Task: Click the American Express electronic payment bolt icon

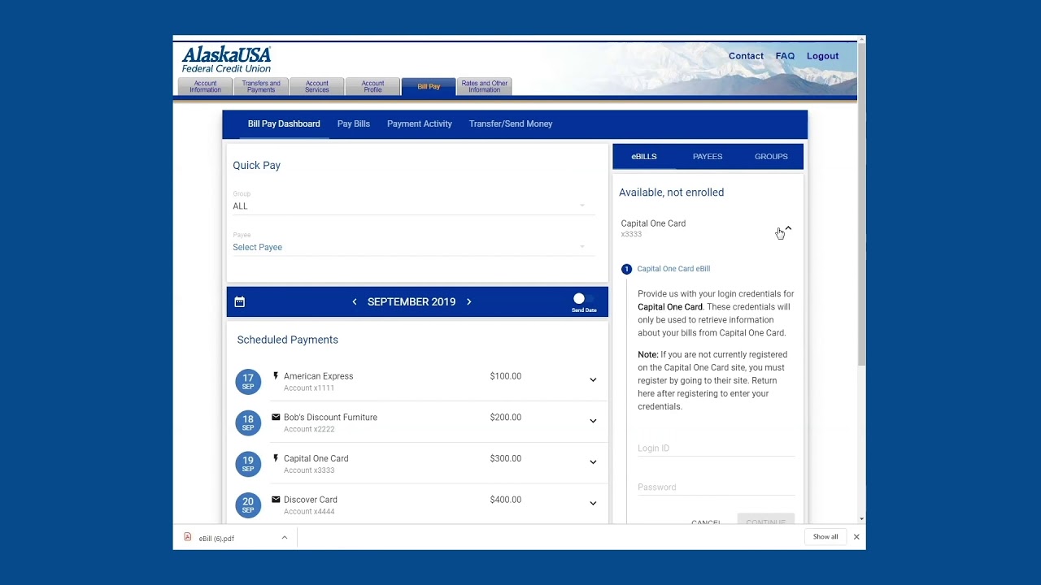Action: pos(276,376)
